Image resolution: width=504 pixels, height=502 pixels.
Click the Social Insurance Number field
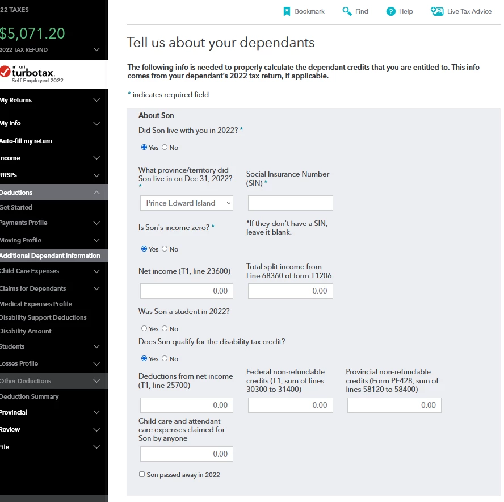[x=290, y=203]
